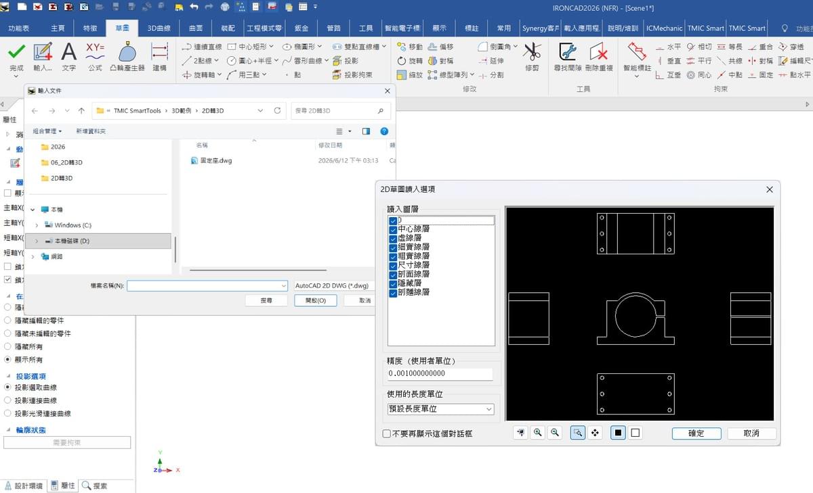Apply the 相切 (Tangent) constraint
813x493 pixels.
699,47
